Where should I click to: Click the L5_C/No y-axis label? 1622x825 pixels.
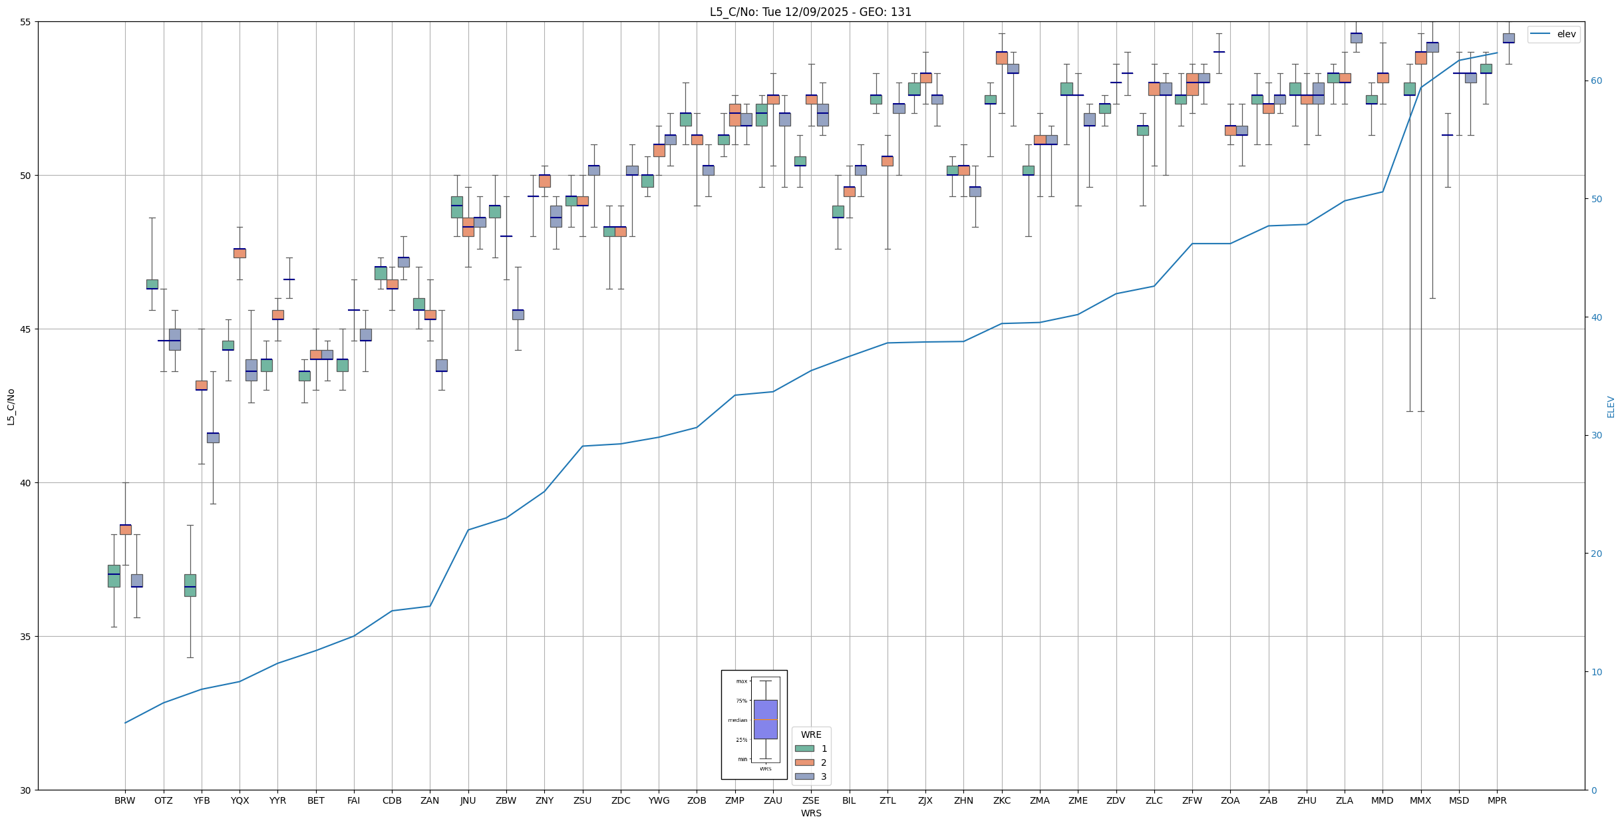(11, 407)
